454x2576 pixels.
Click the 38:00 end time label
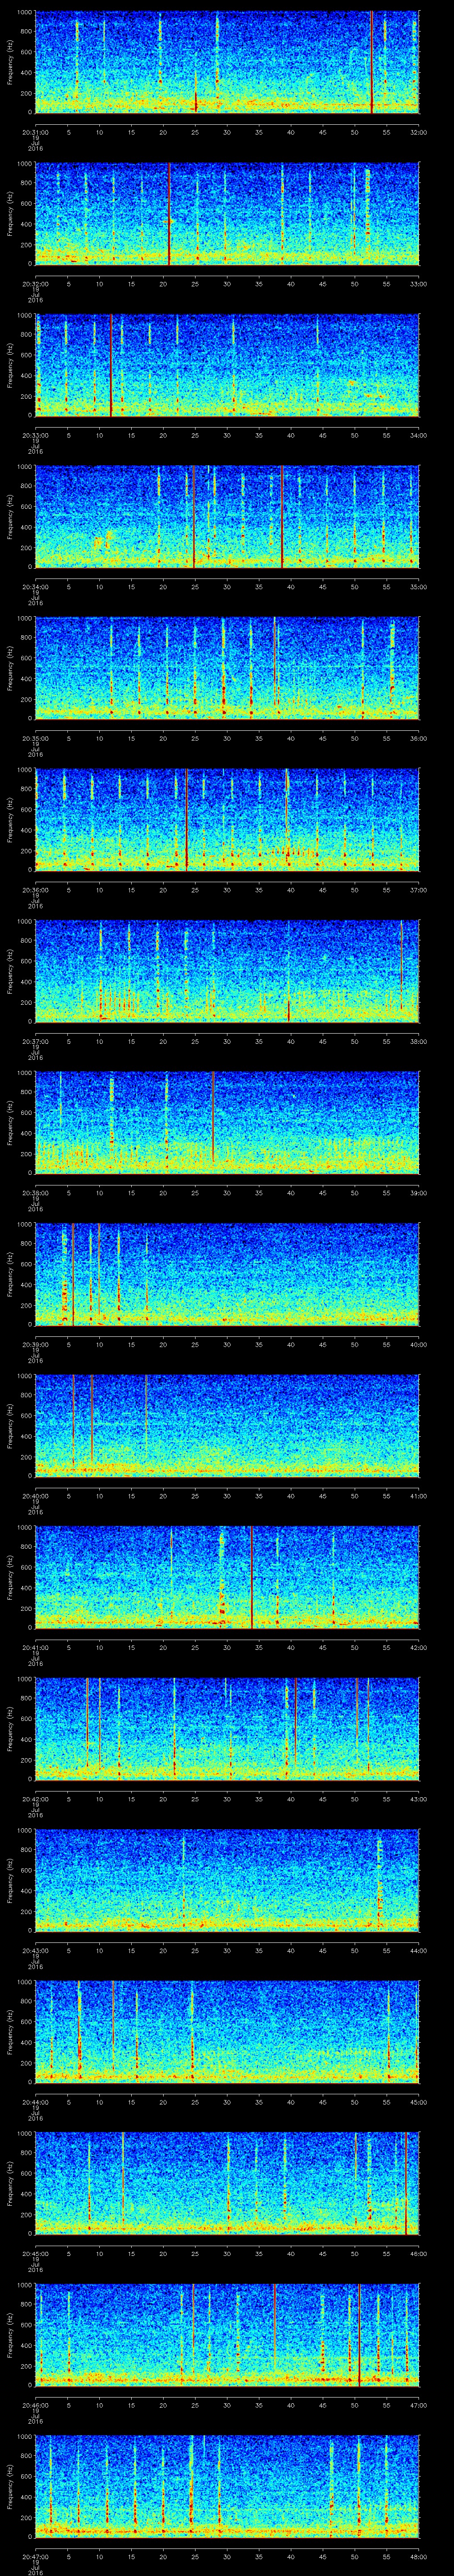419,1041
